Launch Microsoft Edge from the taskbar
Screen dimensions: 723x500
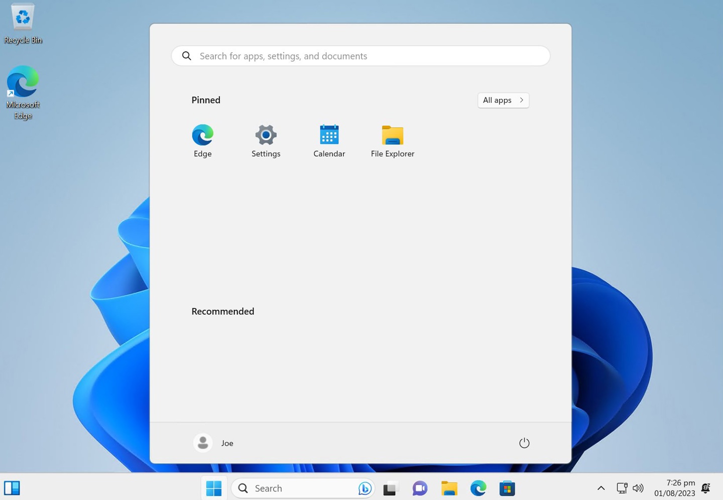click(x=478, y=488)
